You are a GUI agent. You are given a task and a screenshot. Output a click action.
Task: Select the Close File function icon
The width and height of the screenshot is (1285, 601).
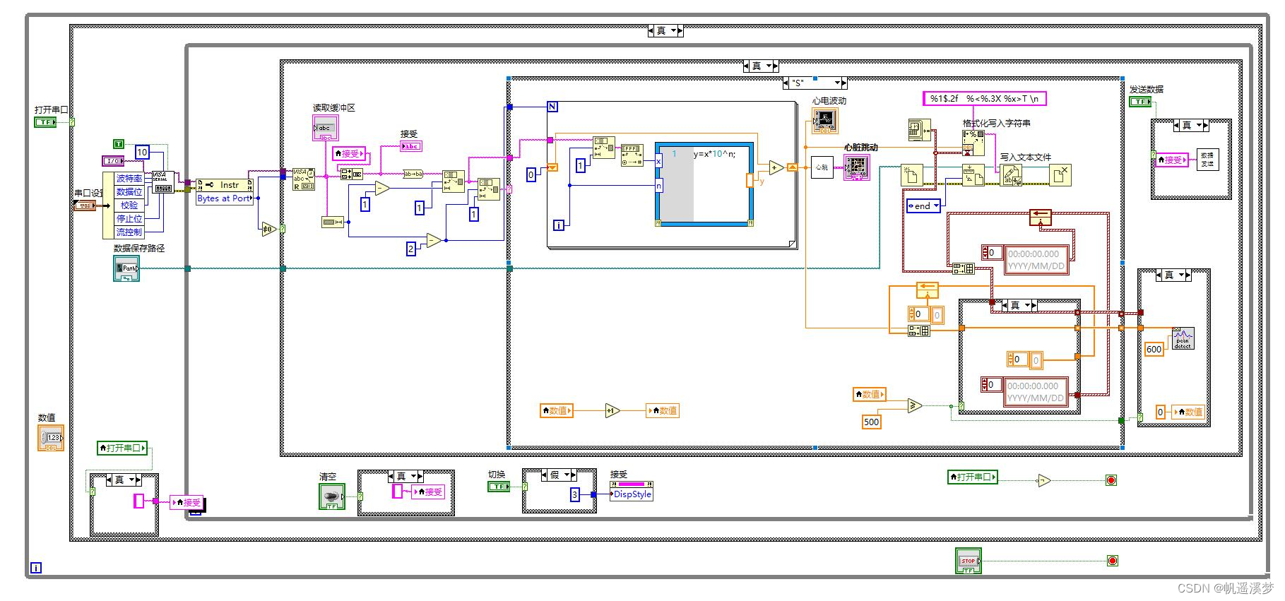click(1060, 175)
